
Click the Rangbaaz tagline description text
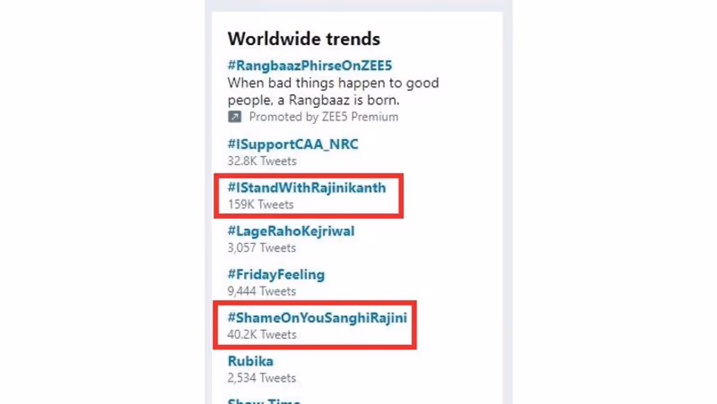point(333,92)
